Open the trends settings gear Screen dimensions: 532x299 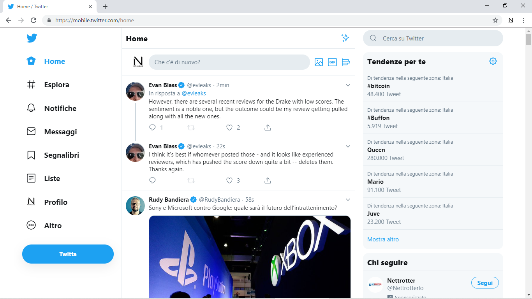(x=493, y=61)
